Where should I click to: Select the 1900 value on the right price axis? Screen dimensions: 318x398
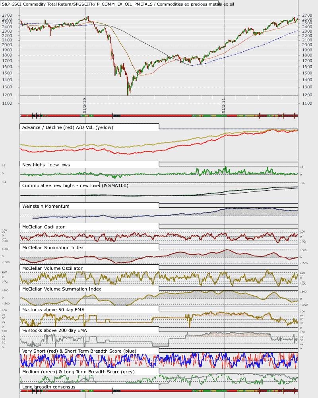point(307,50)
